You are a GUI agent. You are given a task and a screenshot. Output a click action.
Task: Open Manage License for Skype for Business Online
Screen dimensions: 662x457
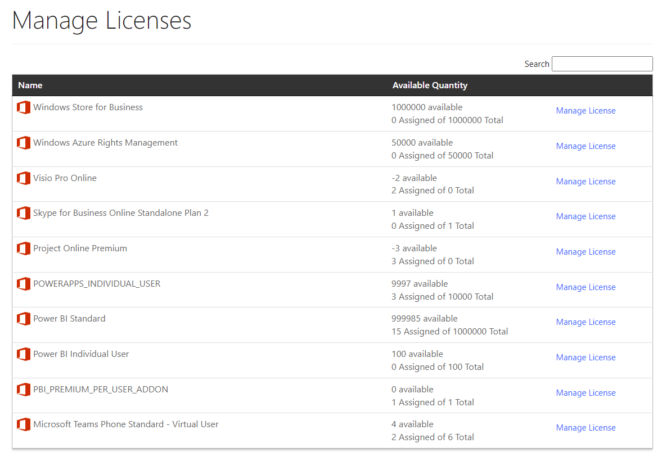586,216
